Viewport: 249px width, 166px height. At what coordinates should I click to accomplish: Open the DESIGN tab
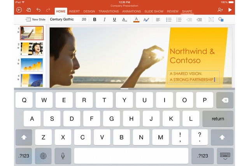pos(89,11)
